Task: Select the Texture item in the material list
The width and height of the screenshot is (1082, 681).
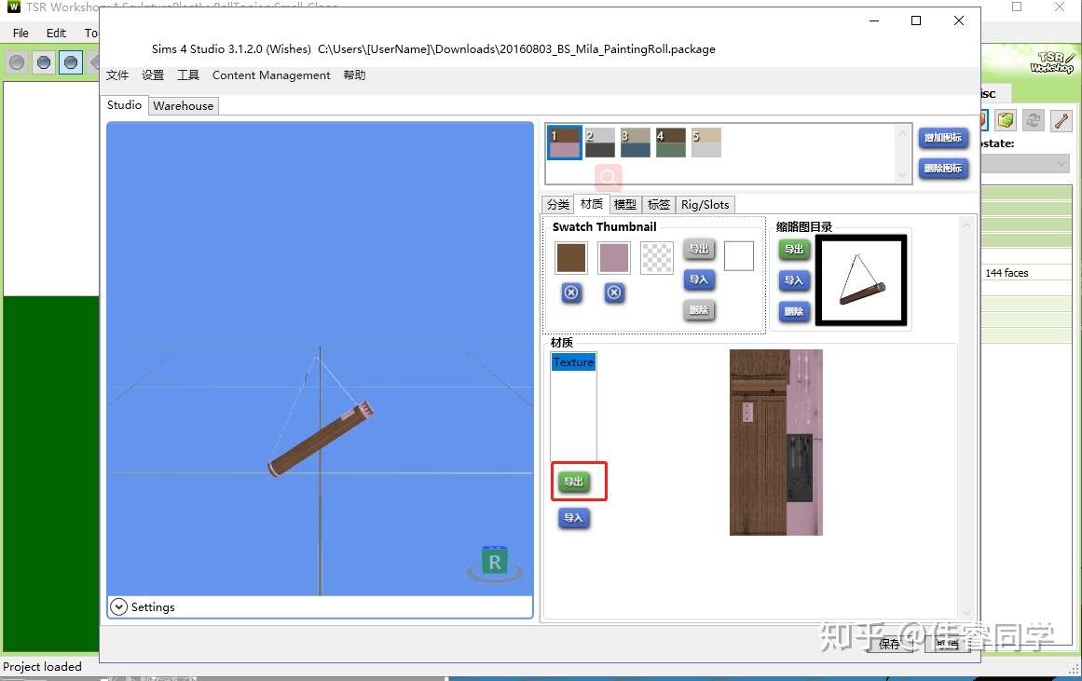Action: click(572, 361)
